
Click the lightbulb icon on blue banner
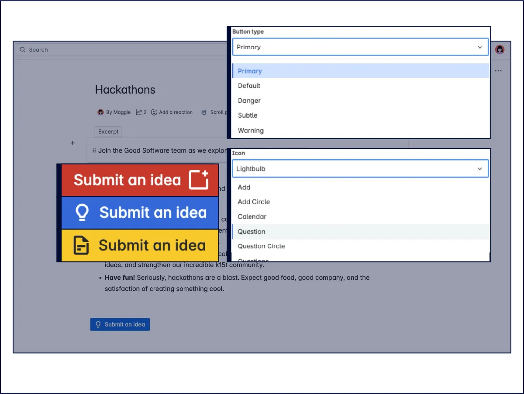pos(82,213)
